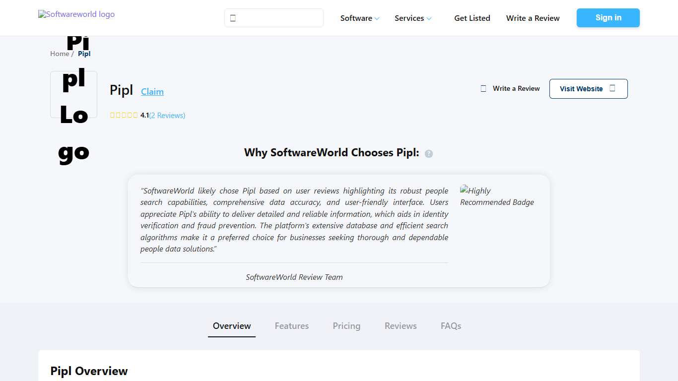The height and width of the screenshot is (381, 678).
Task: Click the external-link icon on Visit Website
Action: click(611, 88)
